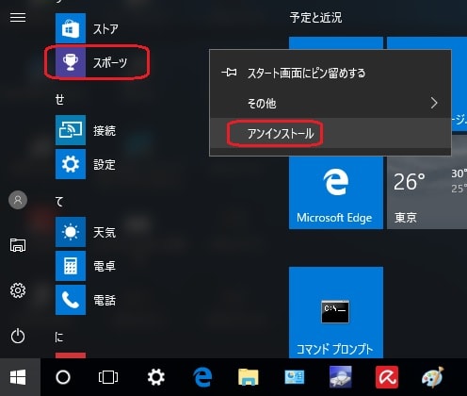Open the ストア app from the list
Viewport: 467px width, 396px height.
(x=87, y=28)
